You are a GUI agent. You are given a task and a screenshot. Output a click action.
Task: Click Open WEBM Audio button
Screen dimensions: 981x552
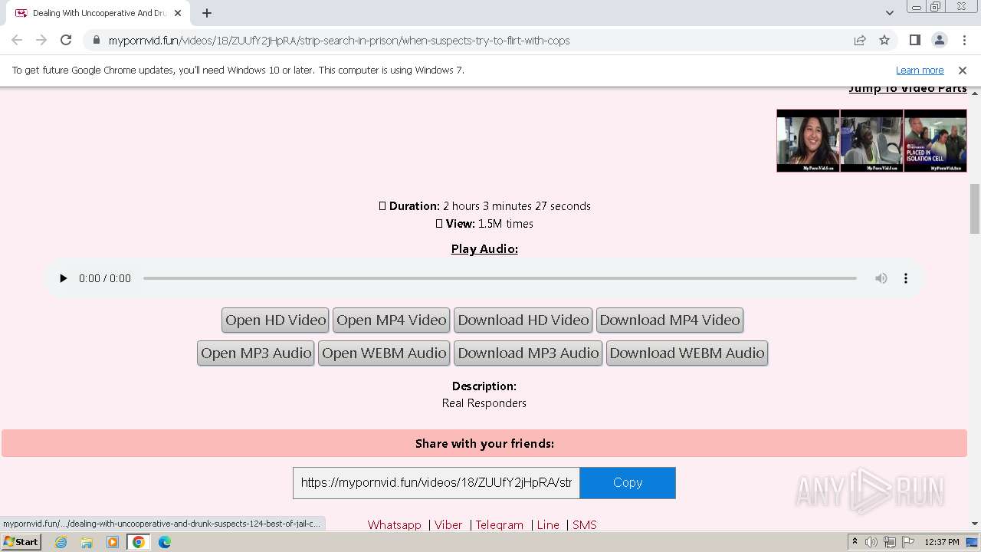coord(384,353)
